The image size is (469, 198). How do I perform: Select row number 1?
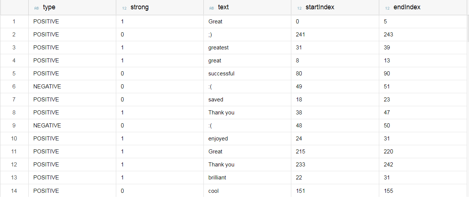[14, 22]
